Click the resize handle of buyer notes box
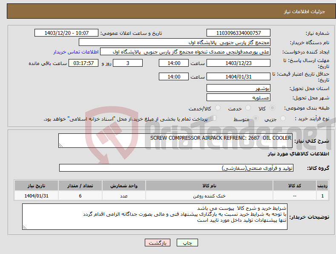The image size is (336, 254). (x=25, y=227)
